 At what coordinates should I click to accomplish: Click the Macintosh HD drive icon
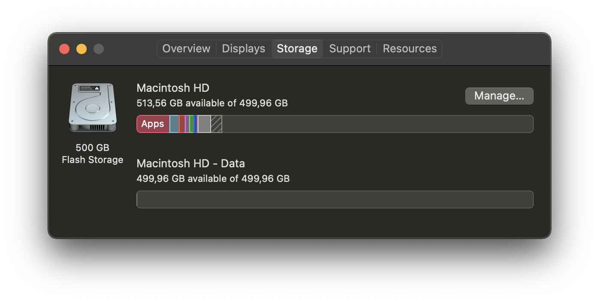92,108
